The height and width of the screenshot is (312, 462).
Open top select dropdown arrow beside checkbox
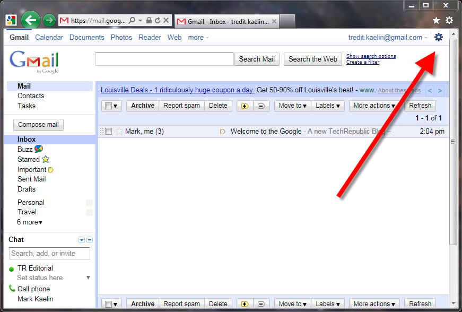pos(116,106)
